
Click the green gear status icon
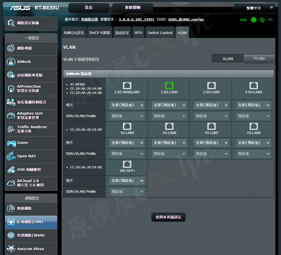253,20
